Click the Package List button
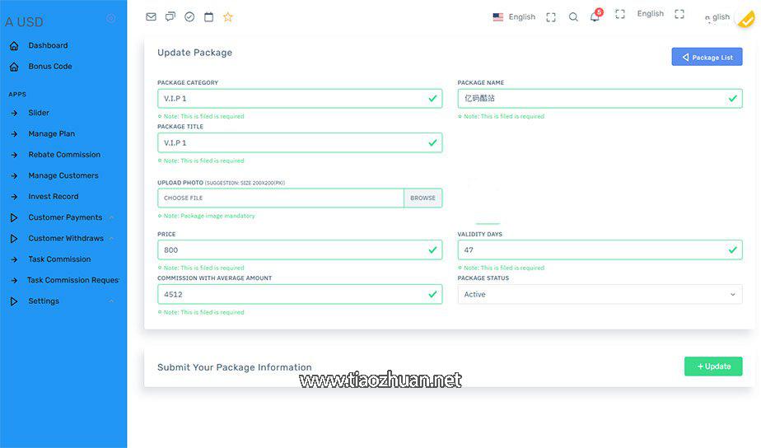This screenshot has width=761, height=448. coord(707,57)
